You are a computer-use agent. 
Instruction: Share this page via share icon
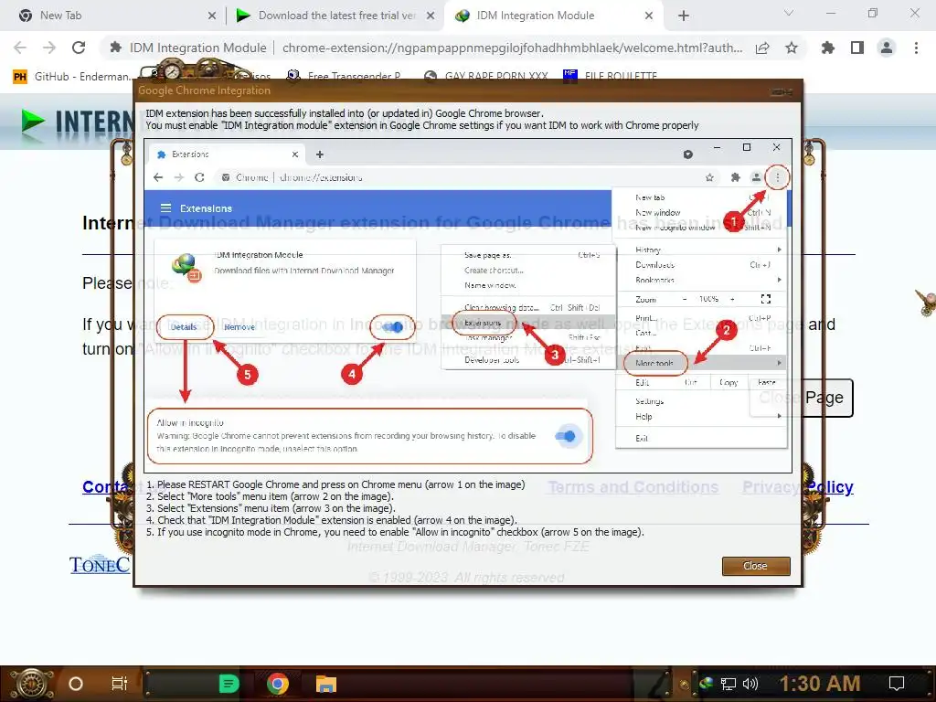click(x=762, y=48)
